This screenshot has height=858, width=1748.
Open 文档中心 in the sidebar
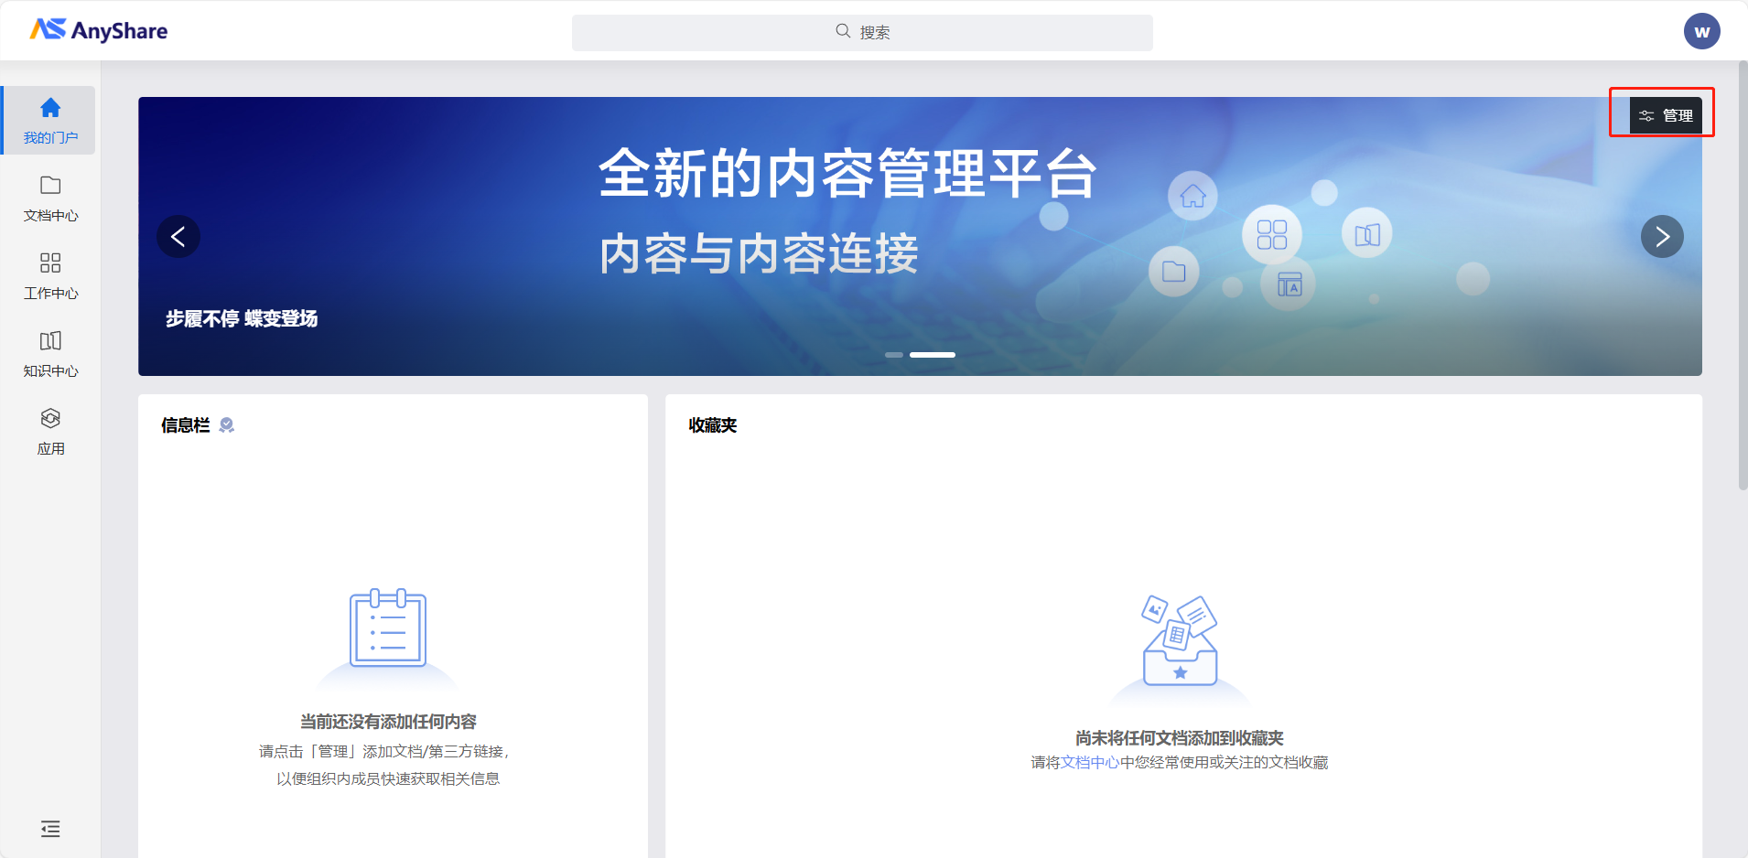click(50, 198)
